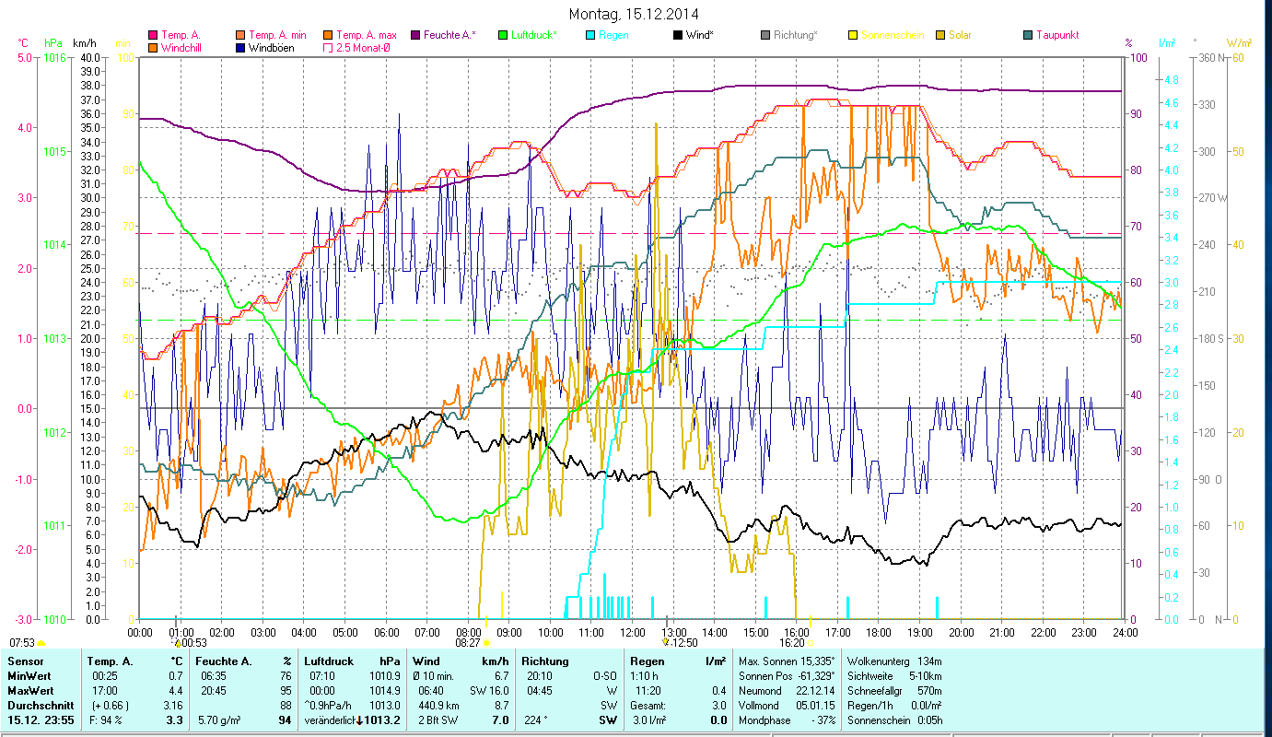Click the Regen column header
Image resolution: width=1272 pixels, height=737 pixels.
[648, 661]
